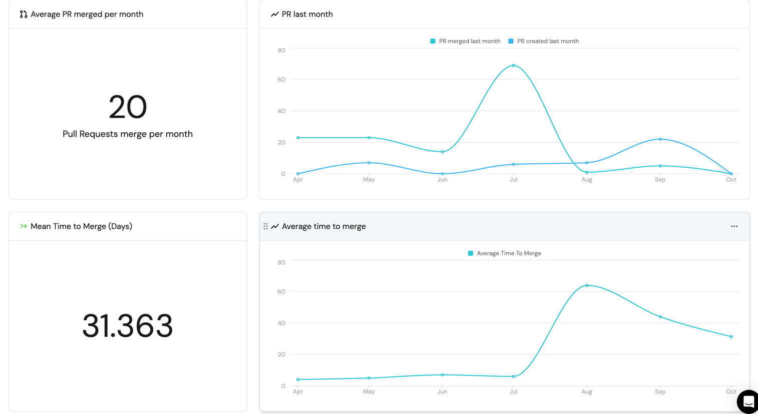Click the pull request icon beside Average PR merged
758x414 pixels.
[24, 15]
